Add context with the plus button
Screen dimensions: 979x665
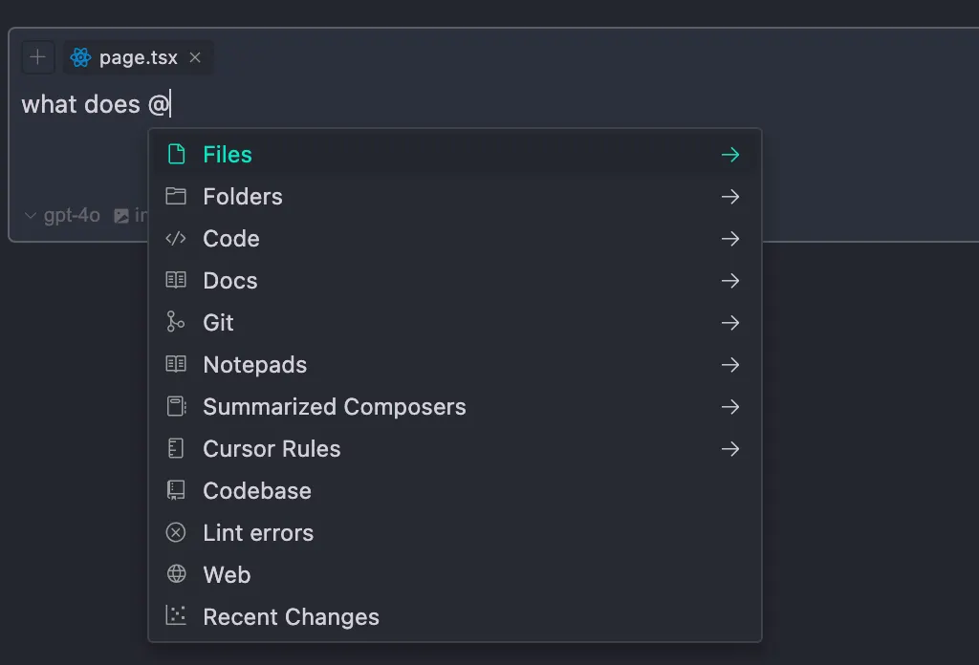click(37, 57)
